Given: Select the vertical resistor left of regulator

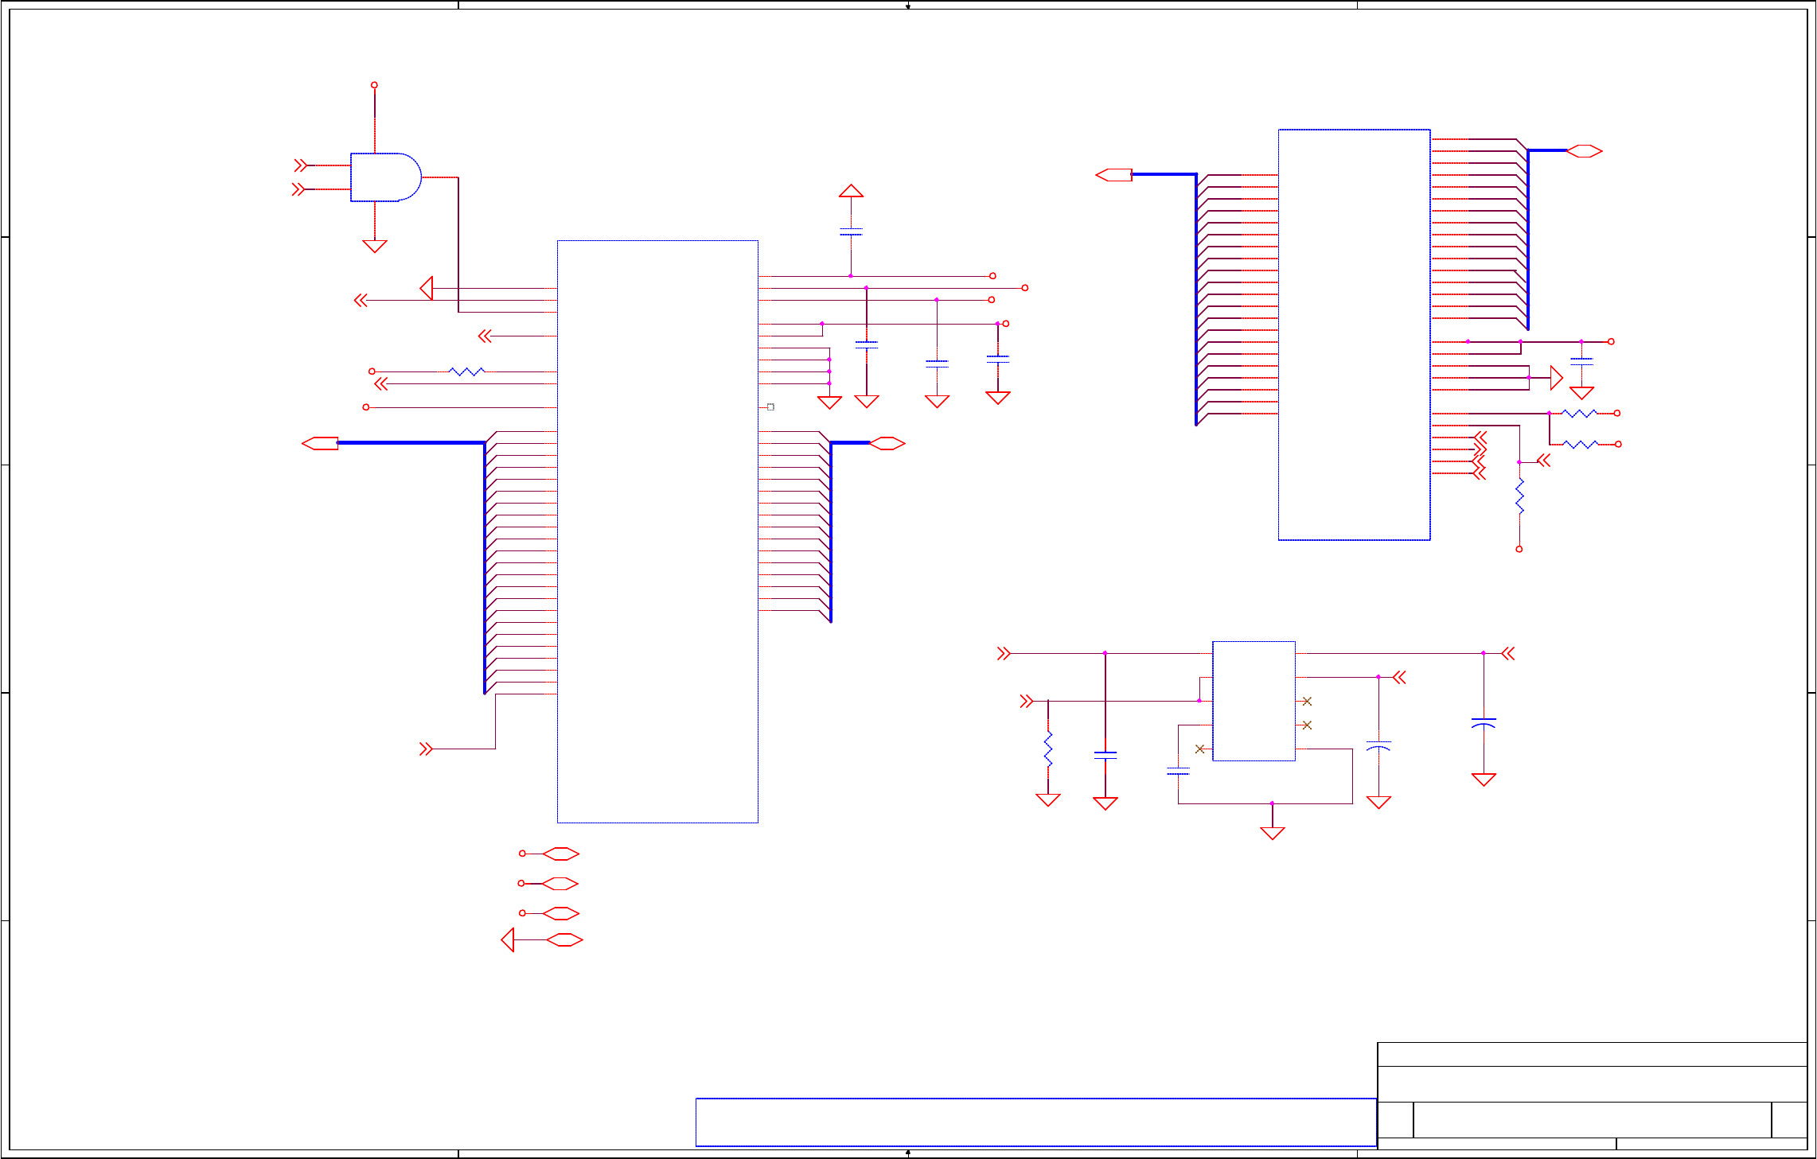Looking at the screenshot, I should [x=1048, y=749].
